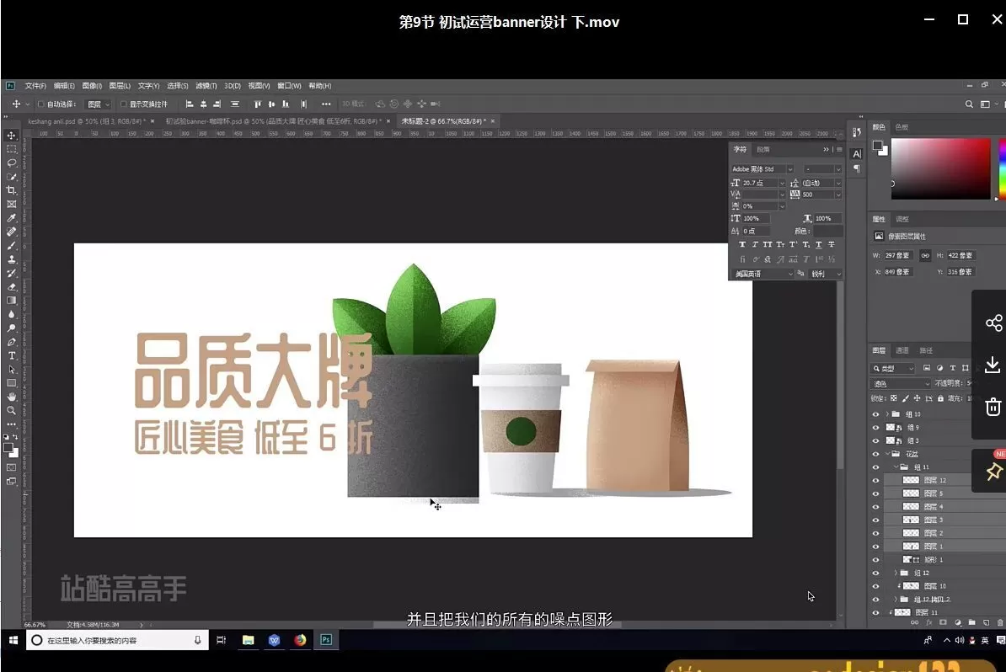Switch to the 通道 panel tab

point(902,350)
